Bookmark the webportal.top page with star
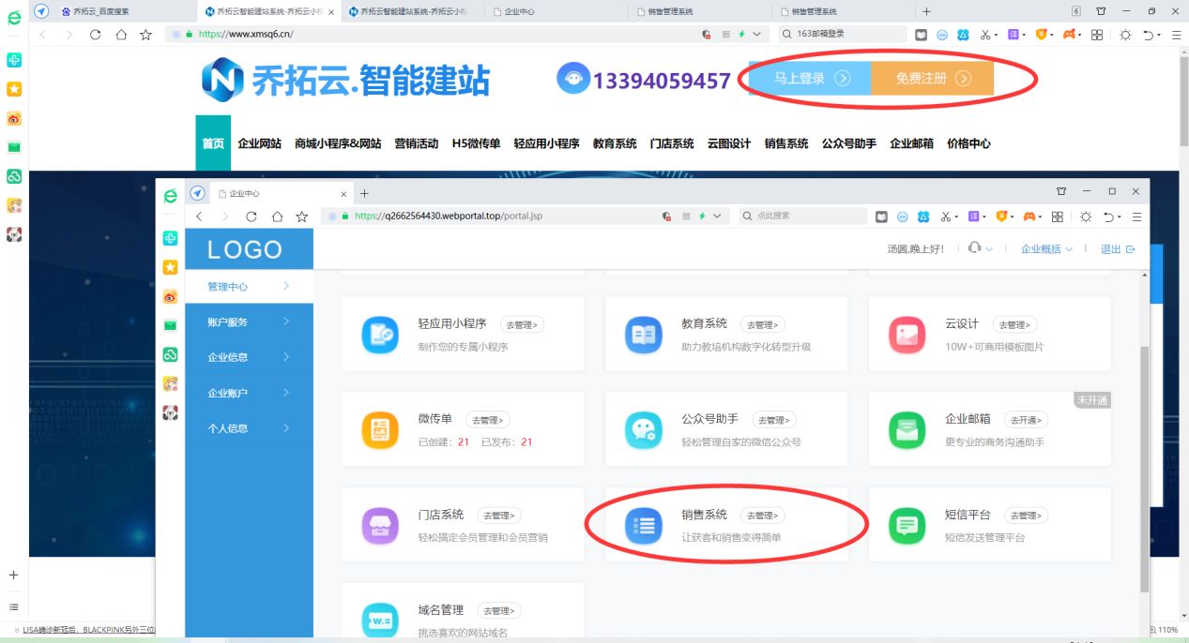The height and width of the screenshot is (643, 1189). click(x=302, y=217)
